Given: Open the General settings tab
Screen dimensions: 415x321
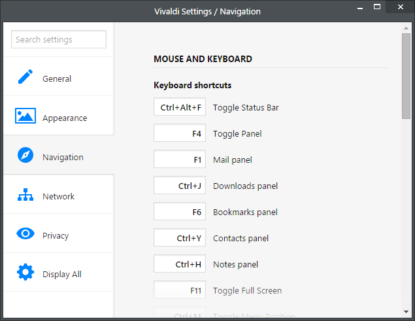Looking at the screenshot, I should (x=59, y=76).
